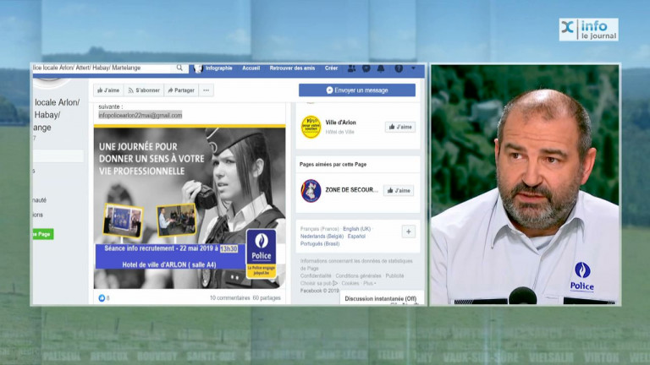Click the Pages aimées par cette Page heading

coord(333,164)
